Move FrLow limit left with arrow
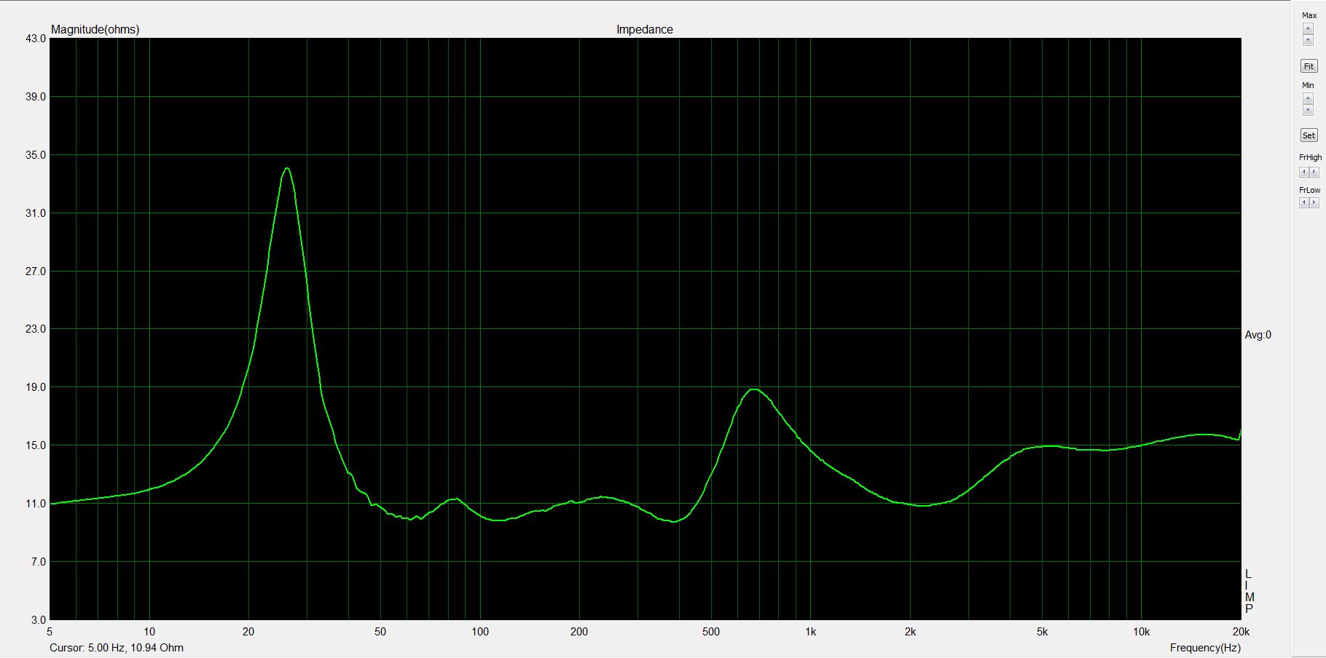The image size is (1326, 658). coord(1303,203)
